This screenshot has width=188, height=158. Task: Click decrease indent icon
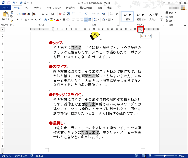click(x=94, y=14)
